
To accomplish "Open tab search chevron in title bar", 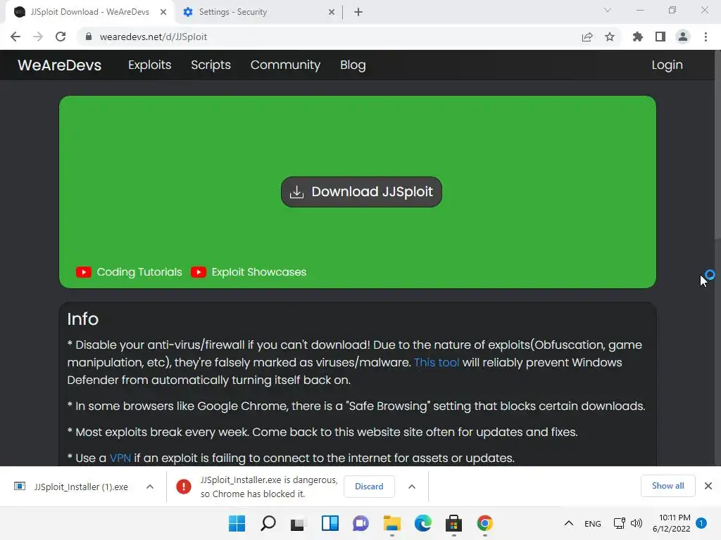I will click(x=608, y=10).
